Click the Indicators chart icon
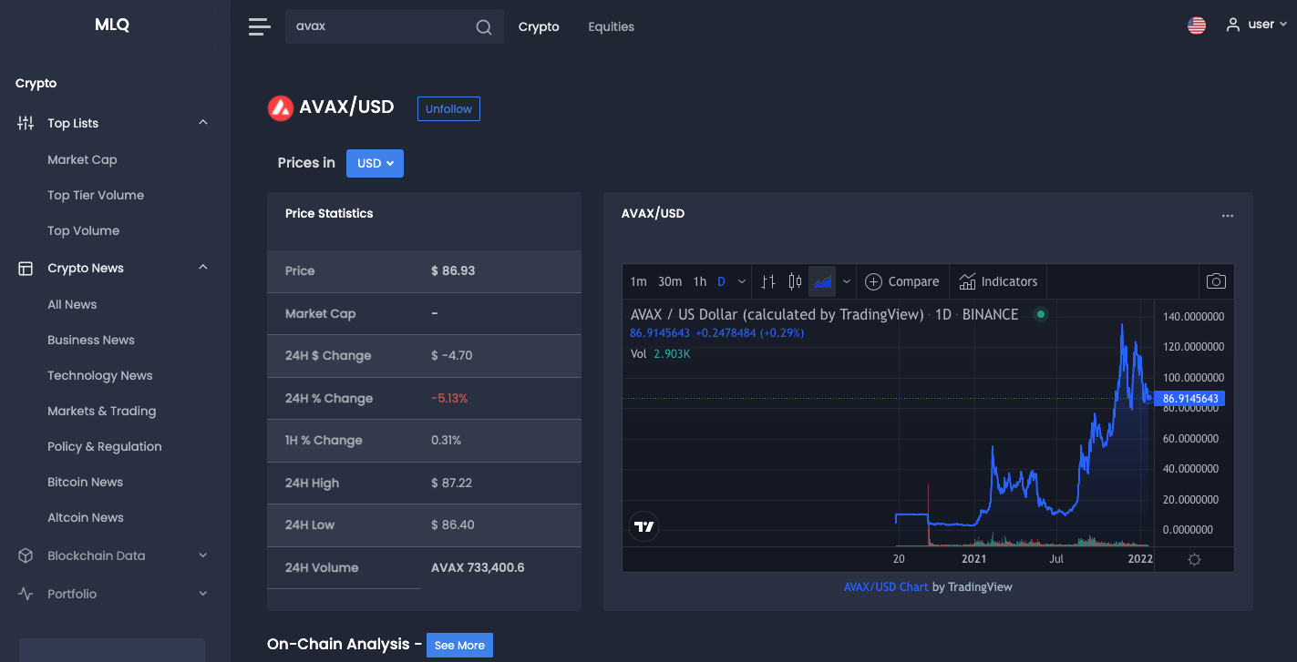The image size is (1297, 662). [x=967, y=281]
